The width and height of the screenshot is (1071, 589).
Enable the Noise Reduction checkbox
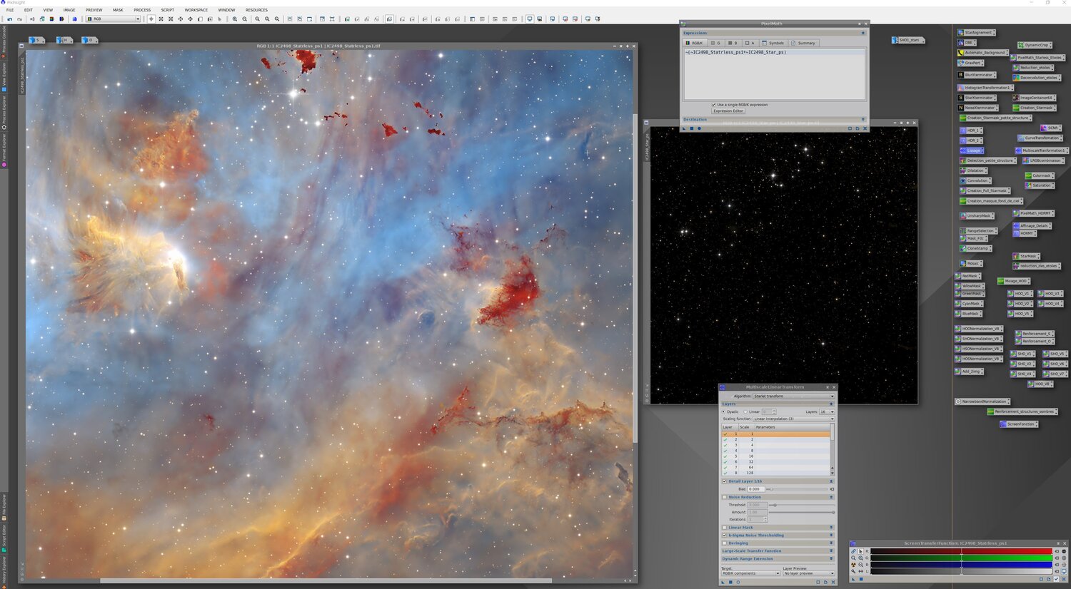point(725,497)
